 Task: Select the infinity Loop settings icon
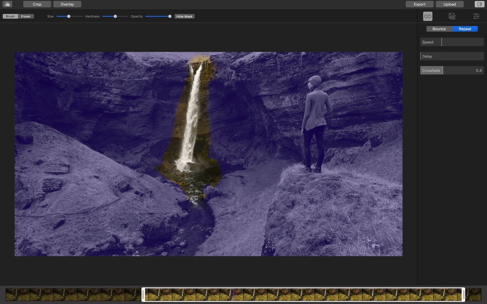428,16
